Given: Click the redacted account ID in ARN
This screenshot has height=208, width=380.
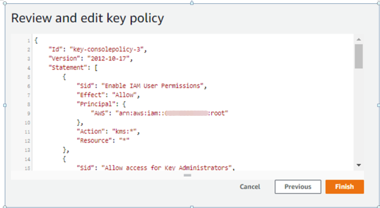Looking at the screenshot, I should tap(187, 113).
